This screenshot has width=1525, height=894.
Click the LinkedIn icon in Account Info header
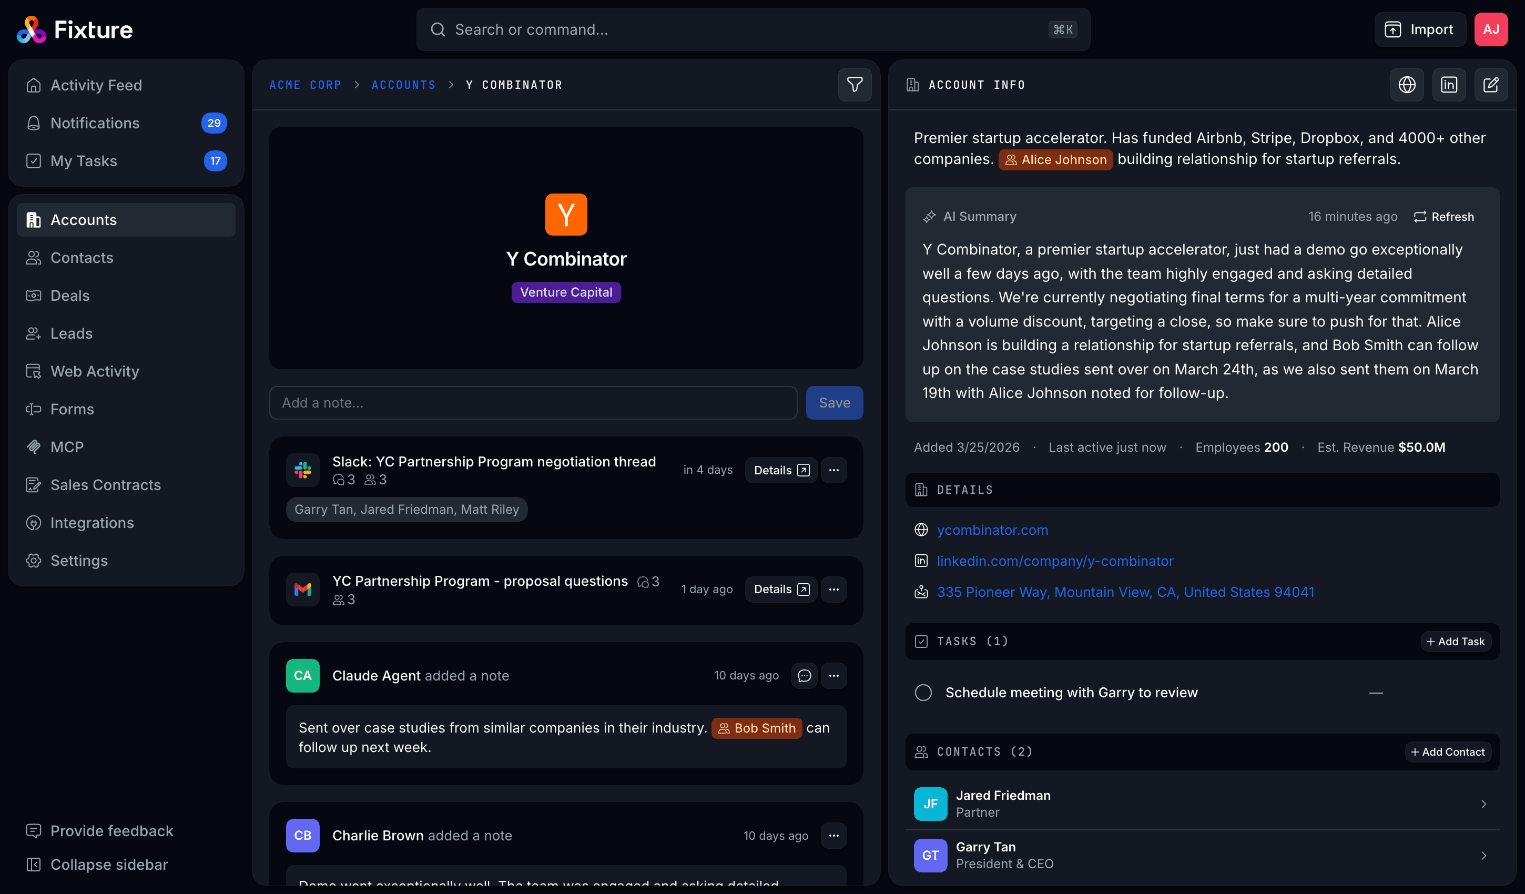pyautogui.click(x=1449, y=85)
